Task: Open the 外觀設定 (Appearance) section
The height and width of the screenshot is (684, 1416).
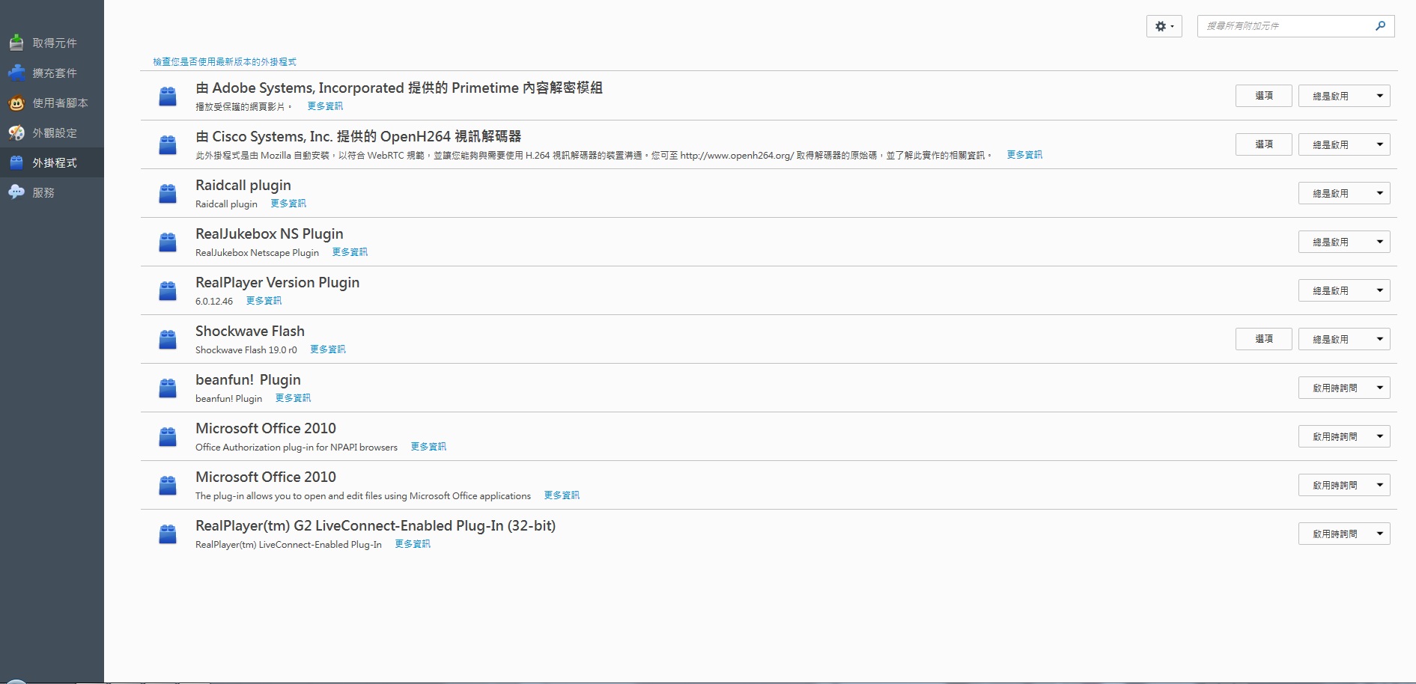Action: (x=52, y=132)
